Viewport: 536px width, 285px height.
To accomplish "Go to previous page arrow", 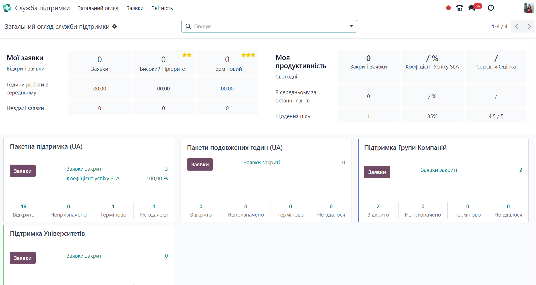I will 517,26.
